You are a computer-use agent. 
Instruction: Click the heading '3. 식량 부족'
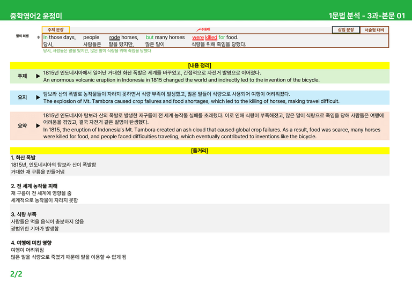tap(24, 214)
